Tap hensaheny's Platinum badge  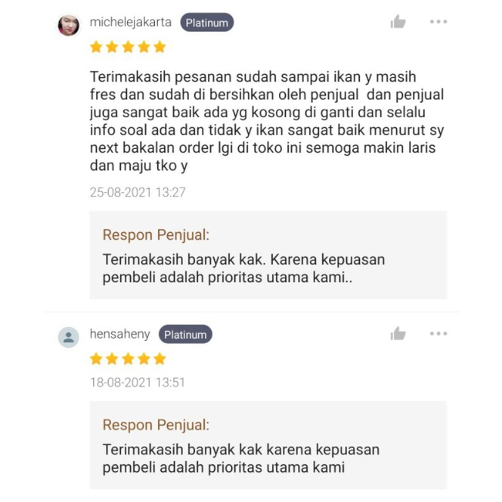(x=185, y=334)
